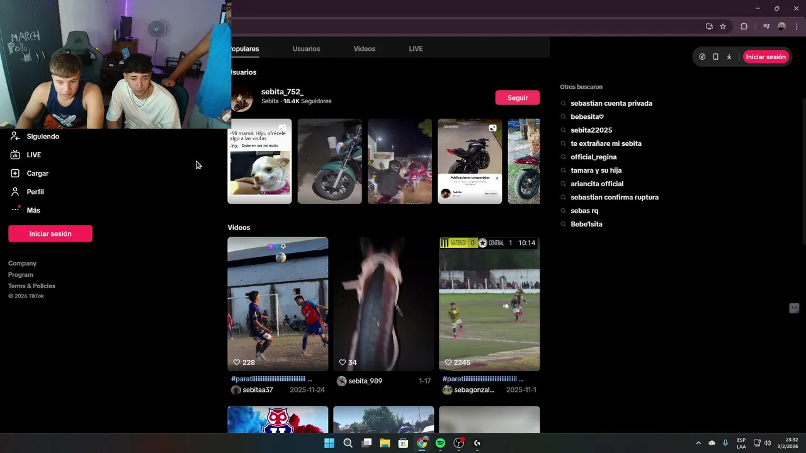Image resolution: width=806 pixels, height=453 pixels.
Task: Play the soccer video with 228 likes
Action: click(278, 304)
